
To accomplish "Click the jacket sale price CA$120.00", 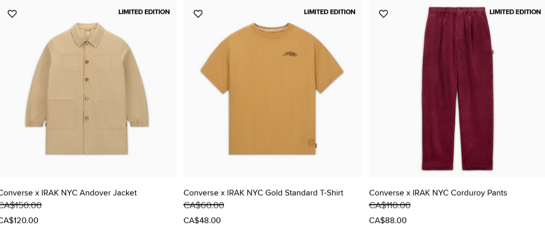I will click(x=19, y=220).
